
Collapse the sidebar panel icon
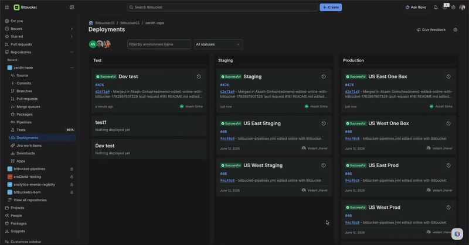click(x=72, y=7)
